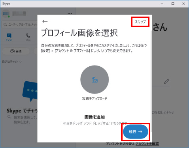Viewport: 189px width, 148px height.
Task: Skip profile picture setup via スキップ
Action: (x=140, y=22)
